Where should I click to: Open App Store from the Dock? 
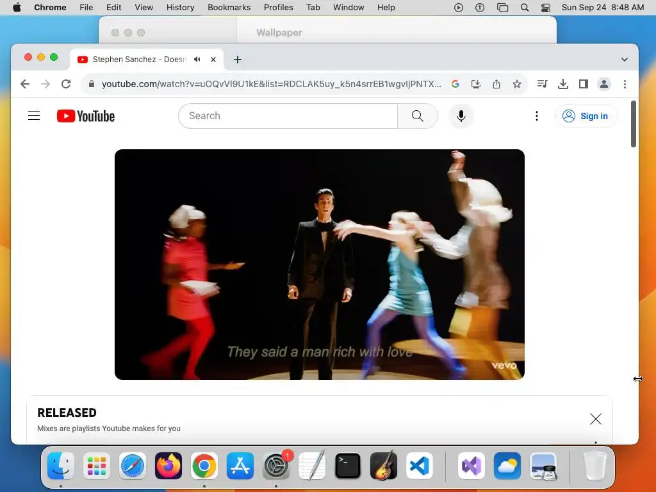pyautogui.click(x=240, y=466)
